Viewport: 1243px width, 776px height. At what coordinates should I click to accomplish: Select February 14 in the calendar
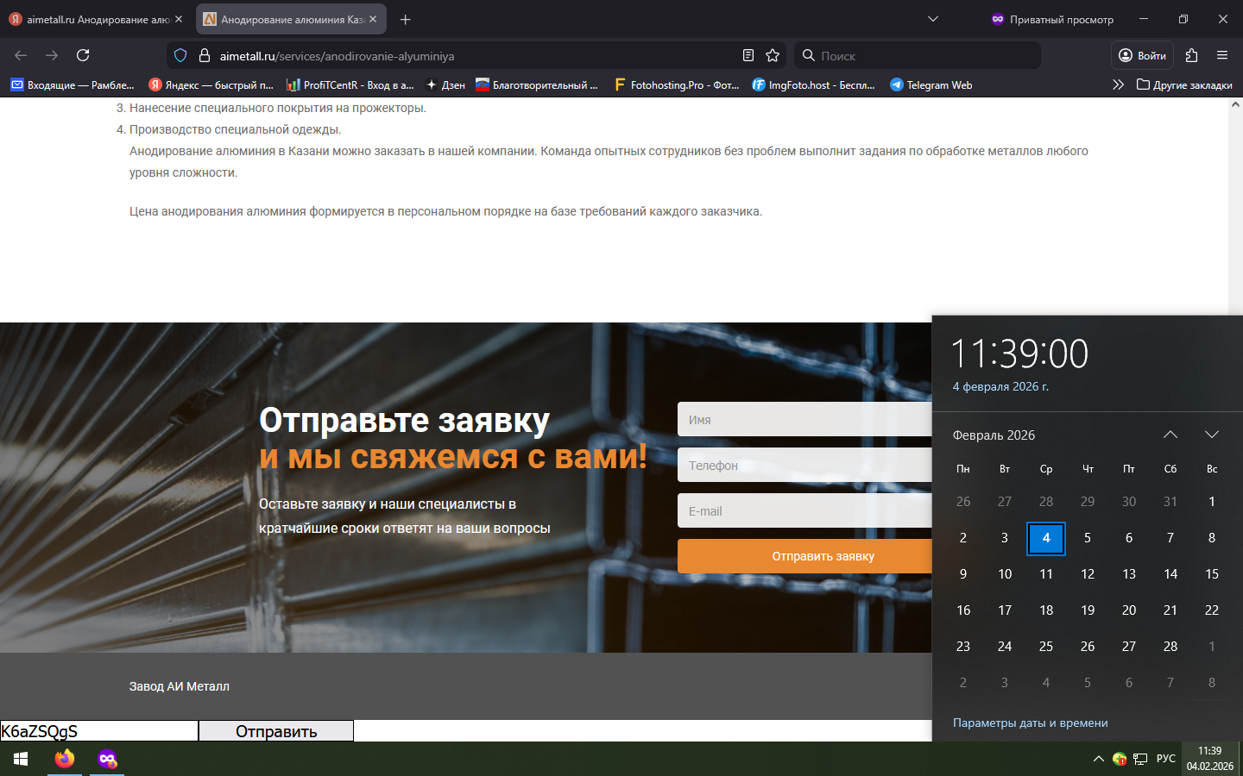pos(1170,573)
